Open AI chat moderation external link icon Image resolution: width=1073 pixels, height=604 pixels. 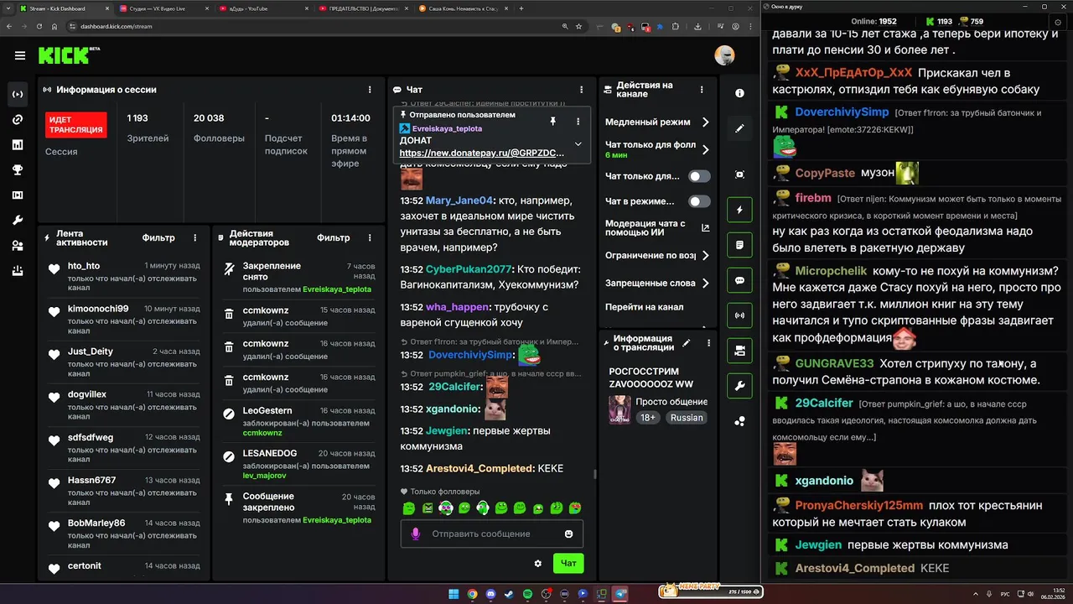[705, 227]
